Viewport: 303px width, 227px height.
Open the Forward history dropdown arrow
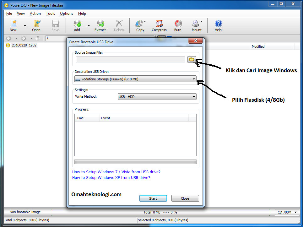pyautogui.click(x=31, y=38)
